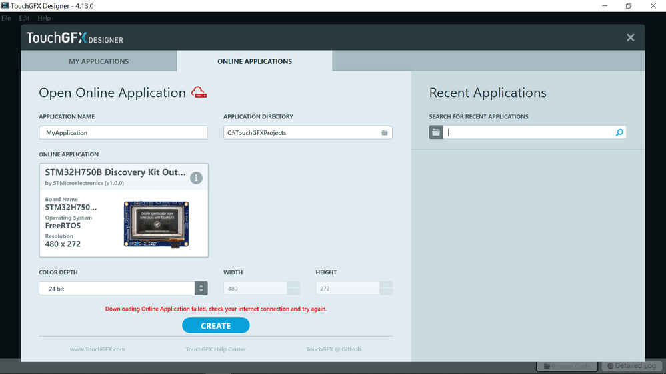Screen dimensions: 666x374
Task: Select the Online Applications tab
Action: point(255,61)
